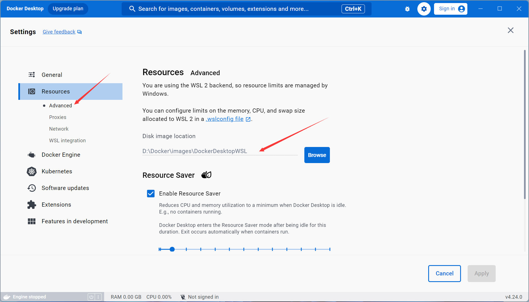Go to Kubernetes settings
The height and width of the screenshot is (302, 529).
pos(70,171)
